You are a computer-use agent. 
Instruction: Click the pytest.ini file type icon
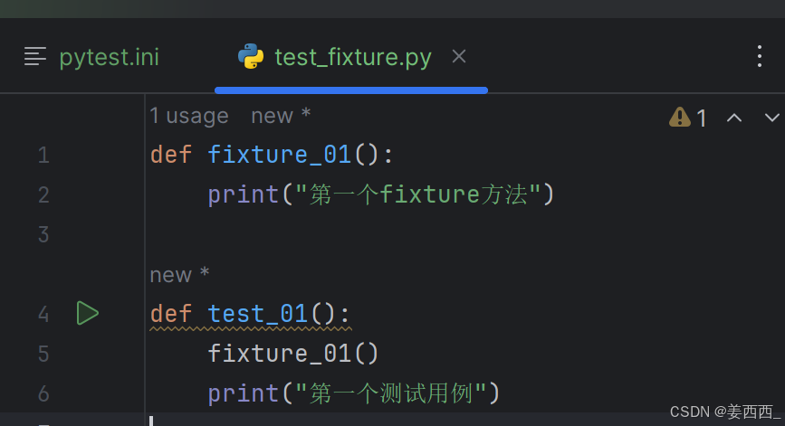pyautogui.click(x=35, y=56)
